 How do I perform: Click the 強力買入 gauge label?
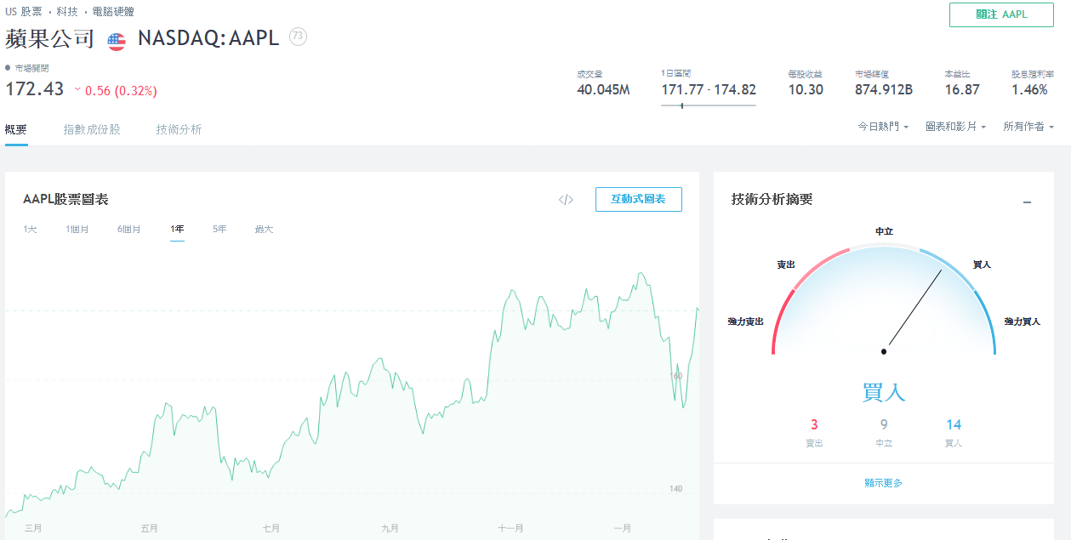[1022, 321]
